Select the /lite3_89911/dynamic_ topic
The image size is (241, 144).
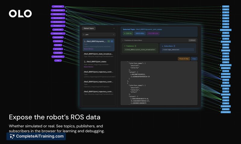(99, 45)
